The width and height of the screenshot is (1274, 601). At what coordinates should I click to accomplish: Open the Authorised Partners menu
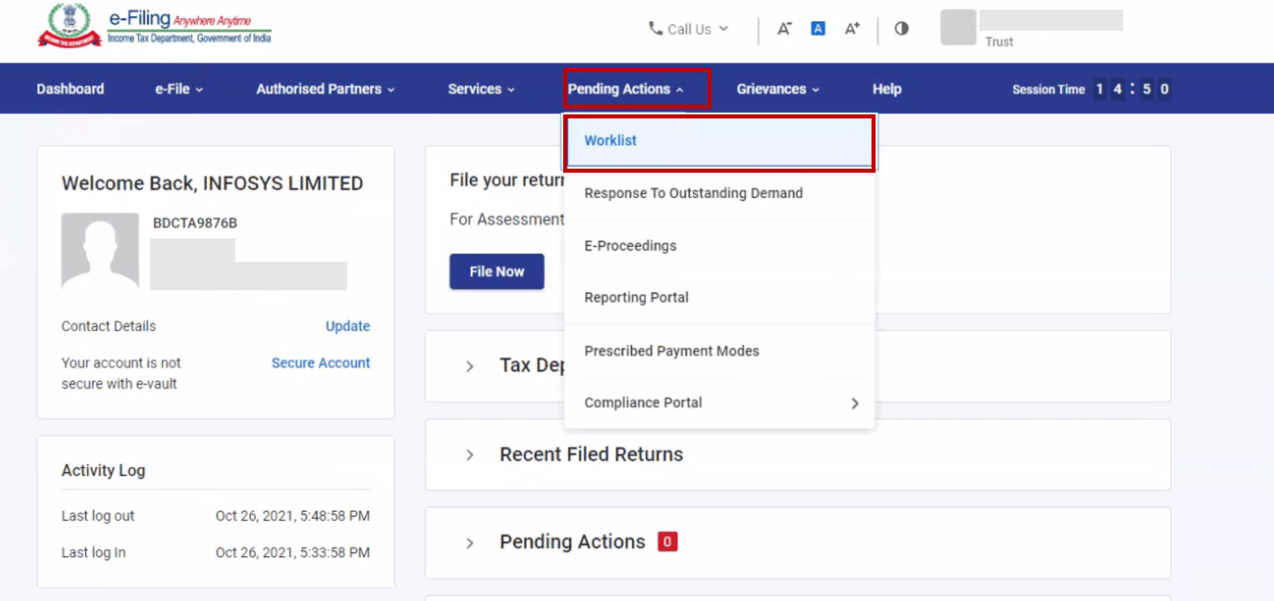click(325, 89)
